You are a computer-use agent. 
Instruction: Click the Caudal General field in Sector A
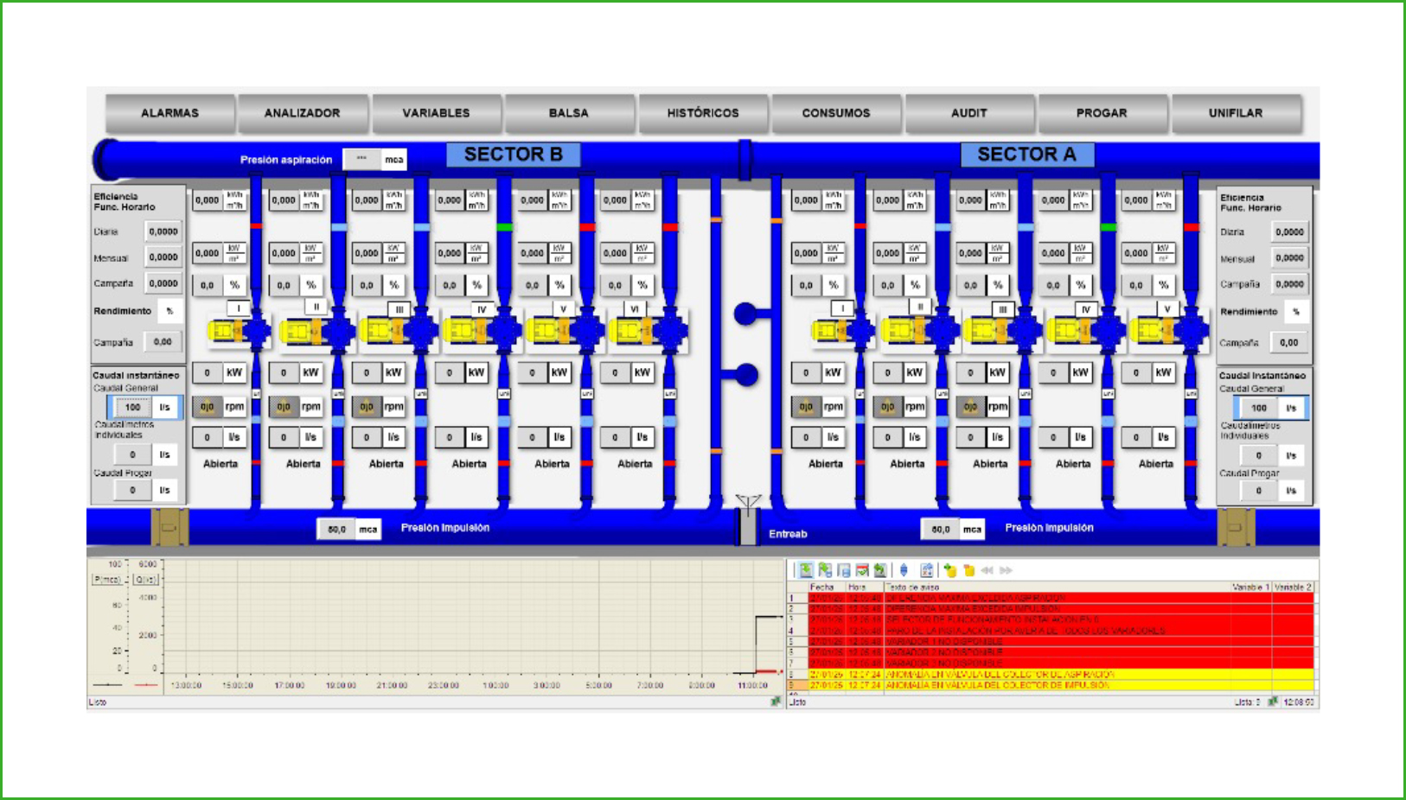tap(1259, 408)
